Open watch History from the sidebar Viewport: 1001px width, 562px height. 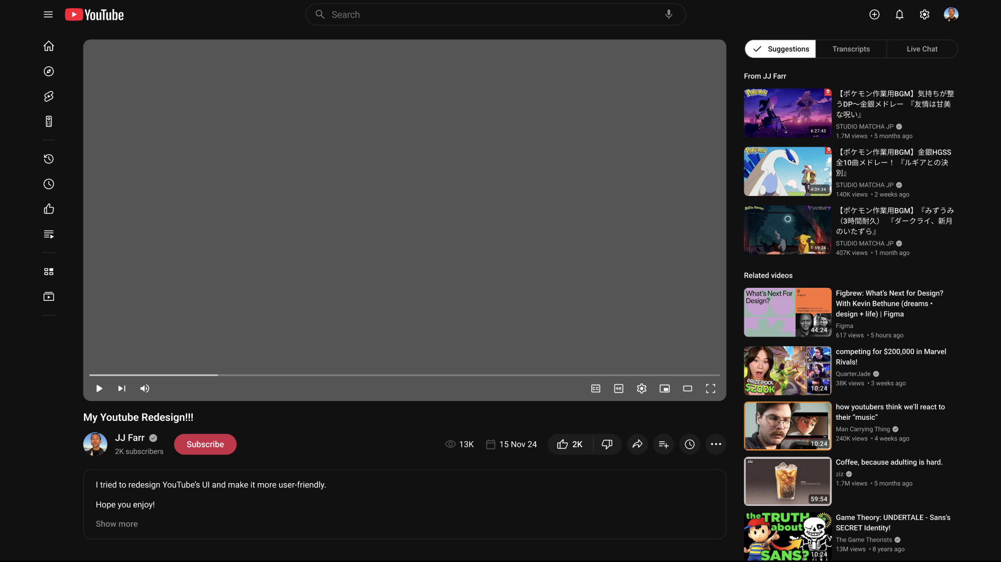click(x=48, y=159)
